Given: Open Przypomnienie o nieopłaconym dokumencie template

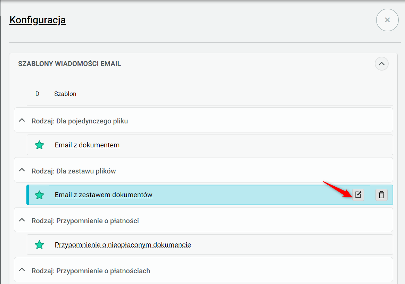Looking at the screenshot, I should pyautogui.click(x=123, y=245).
